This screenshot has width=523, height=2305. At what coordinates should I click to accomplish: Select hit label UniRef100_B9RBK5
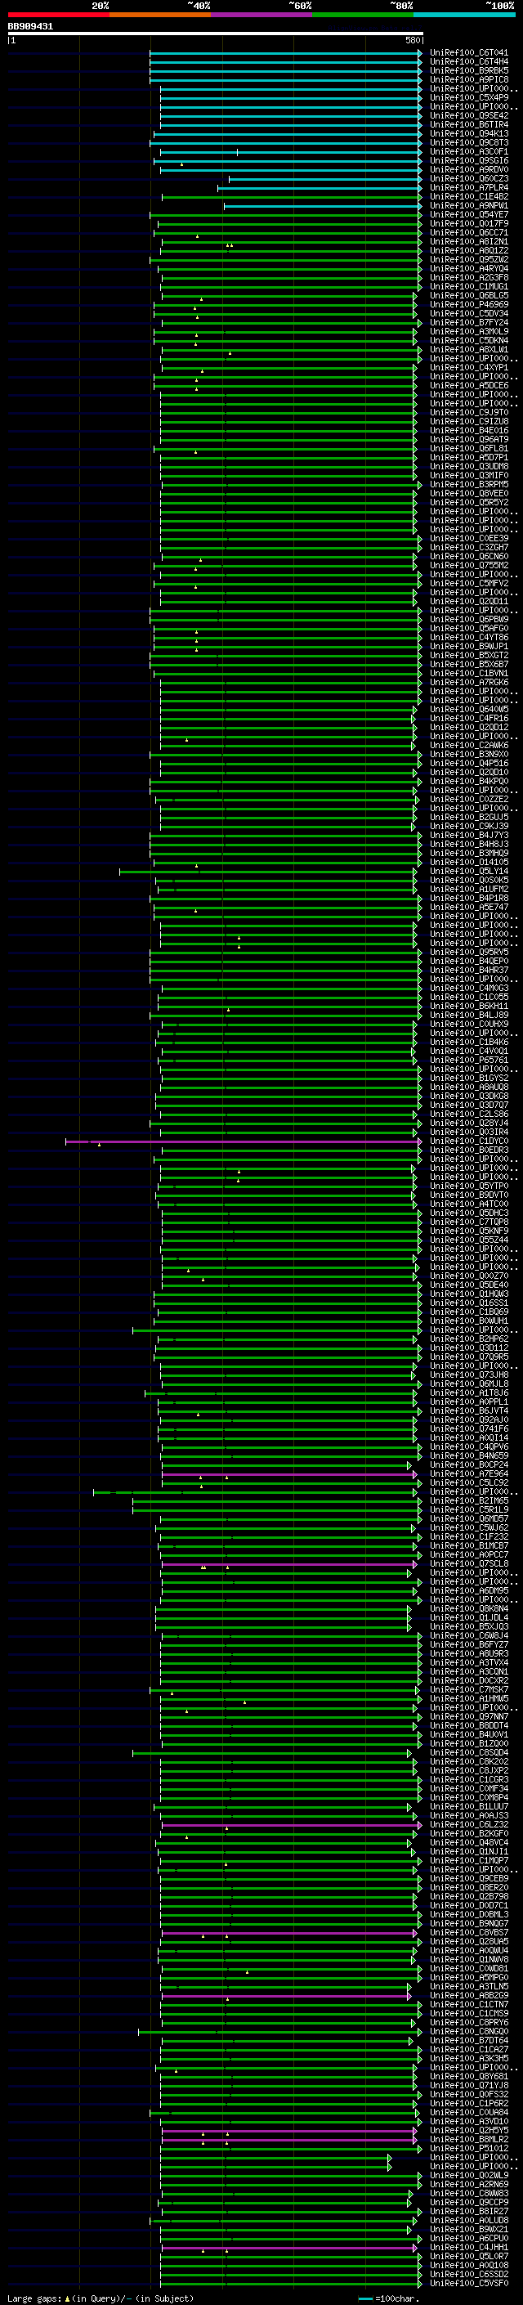[468, 70]
